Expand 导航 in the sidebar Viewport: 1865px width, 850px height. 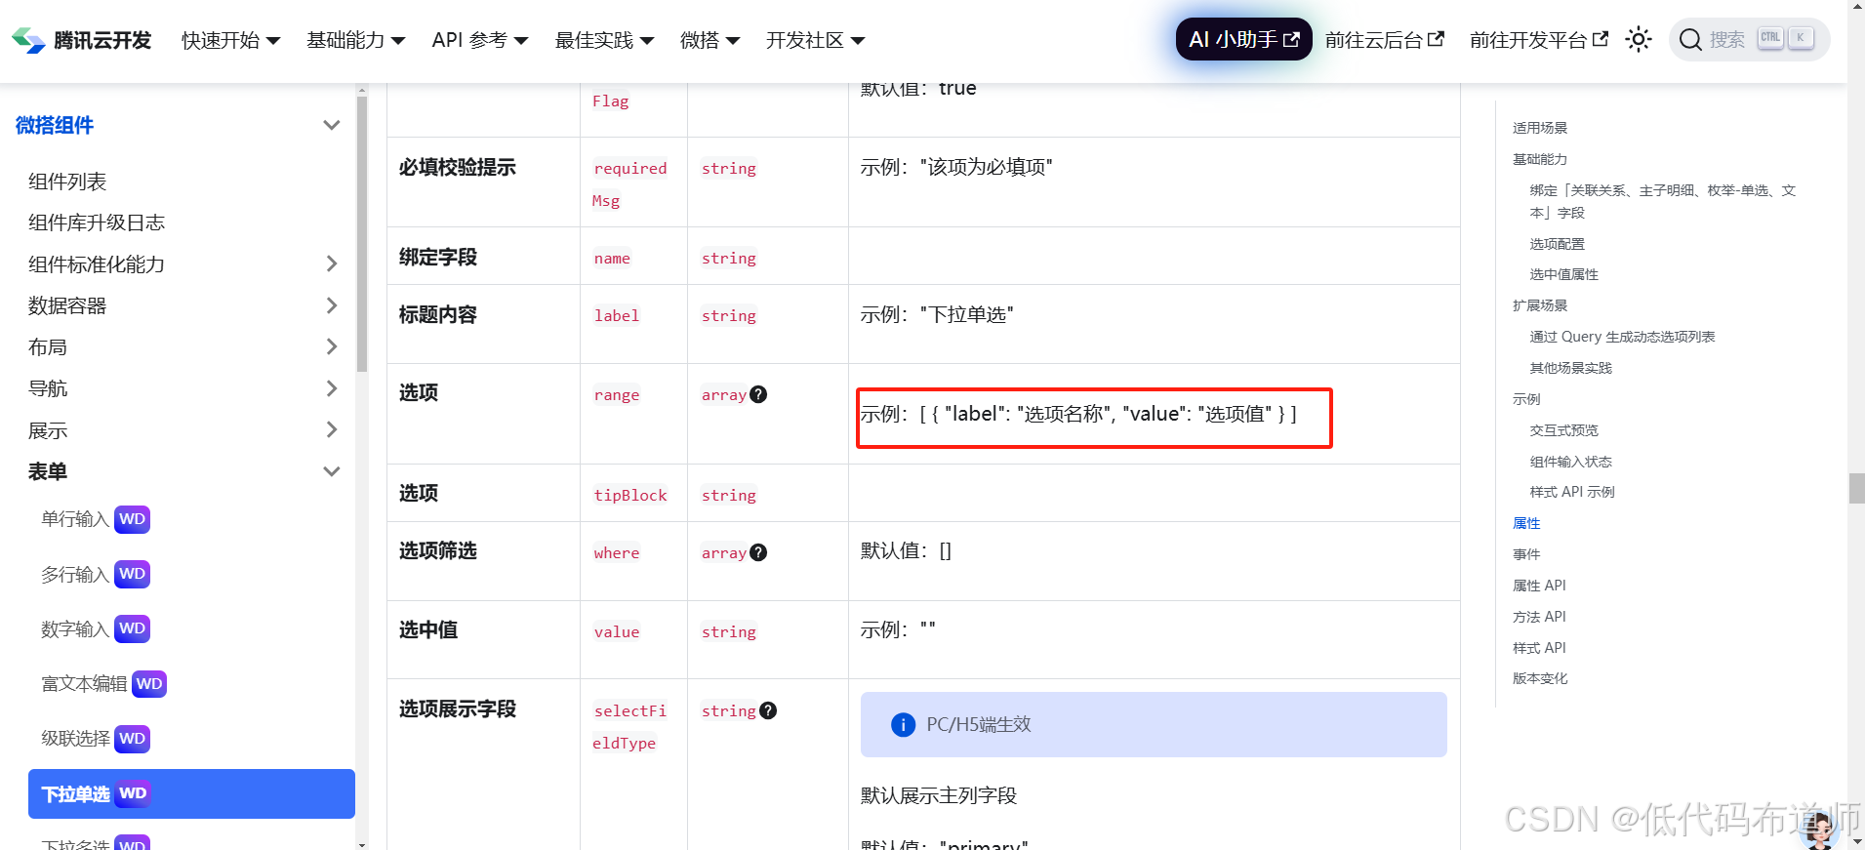tap(331, 388)
